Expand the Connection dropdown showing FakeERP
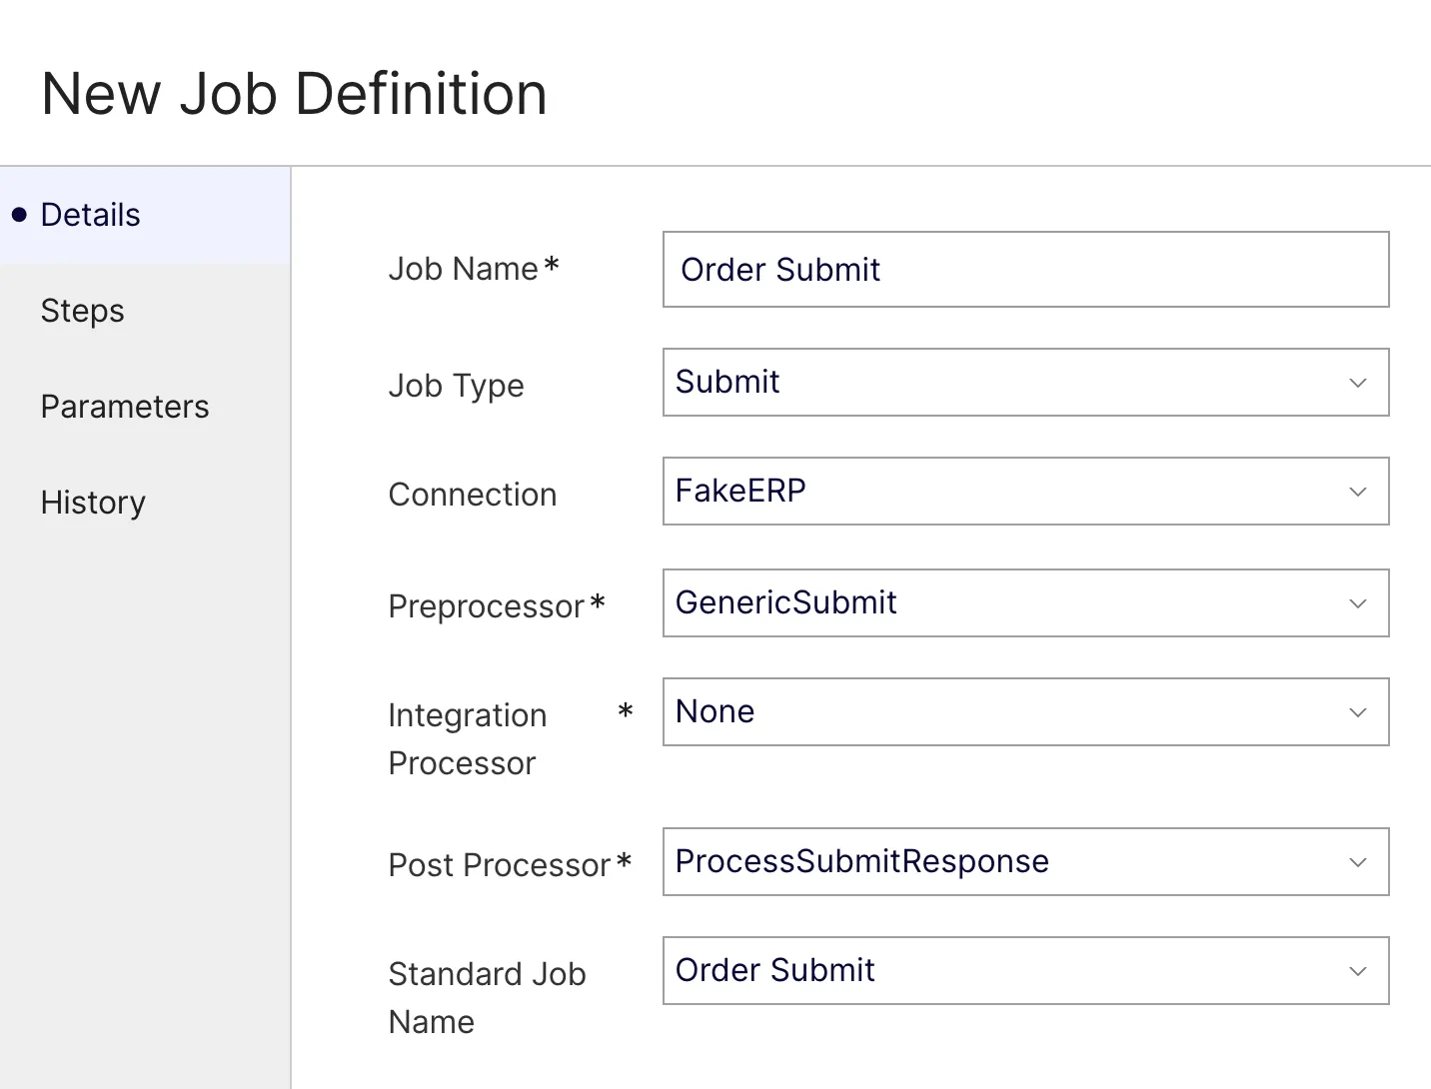The width and height of the screenshot is (1431, 1089). [1025, 491]
